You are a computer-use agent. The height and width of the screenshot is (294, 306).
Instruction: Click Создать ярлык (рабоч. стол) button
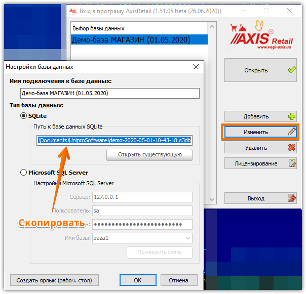54,280
